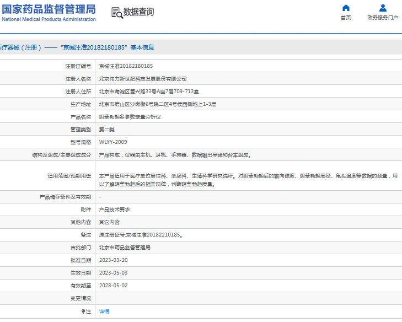402x322 pixels.
Task: Click the 数据查询 magnifier document icon
Action: click(x=117, y=13)
